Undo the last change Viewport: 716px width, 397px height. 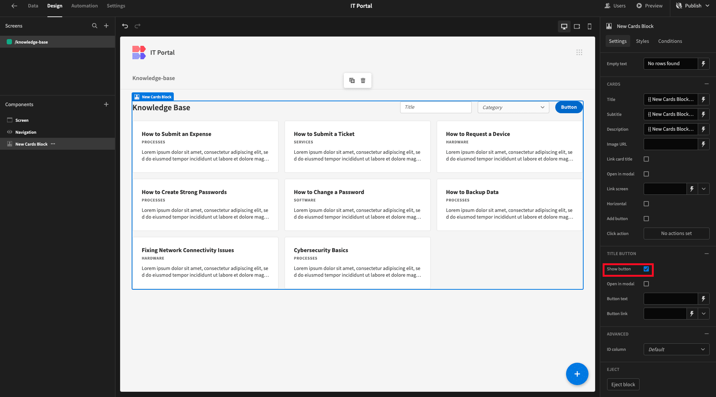point(125,26)
